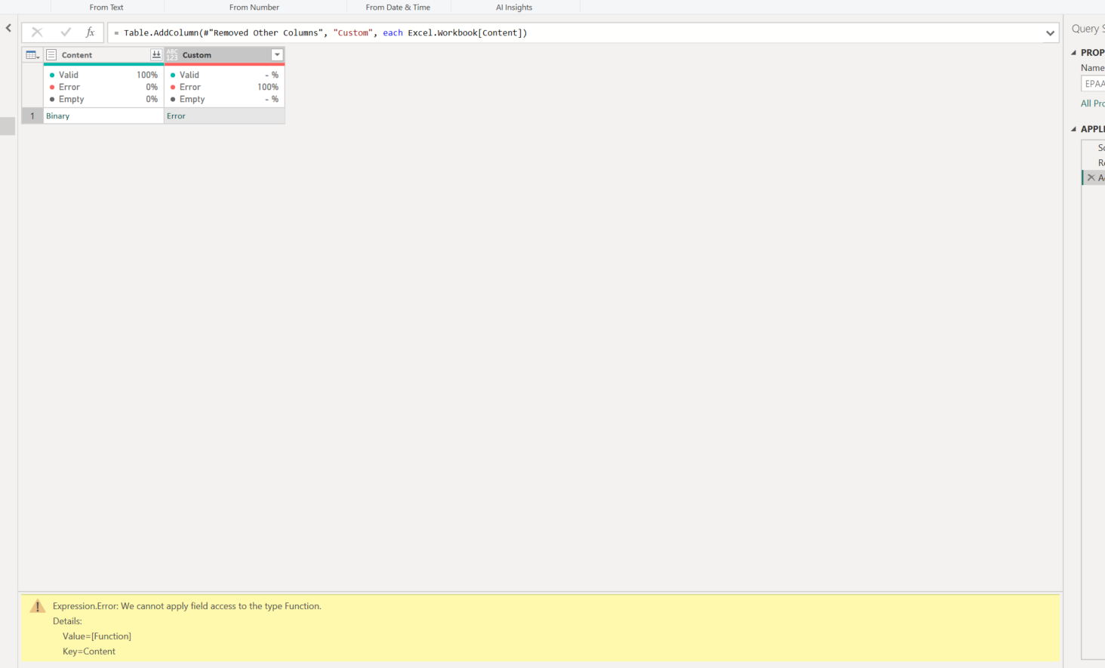Viewport: 1105px width, 668px height.
Task: Click the query Name input field
Action: tap(1093, 84)
